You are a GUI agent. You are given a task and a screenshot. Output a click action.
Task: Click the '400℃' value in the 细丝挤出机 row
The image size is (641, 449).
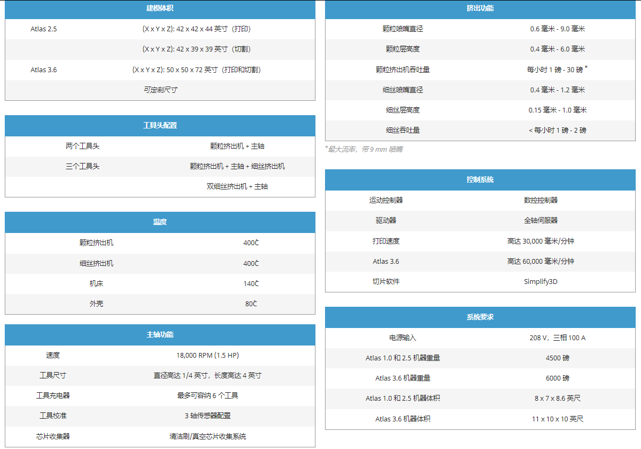click(251, 263)
